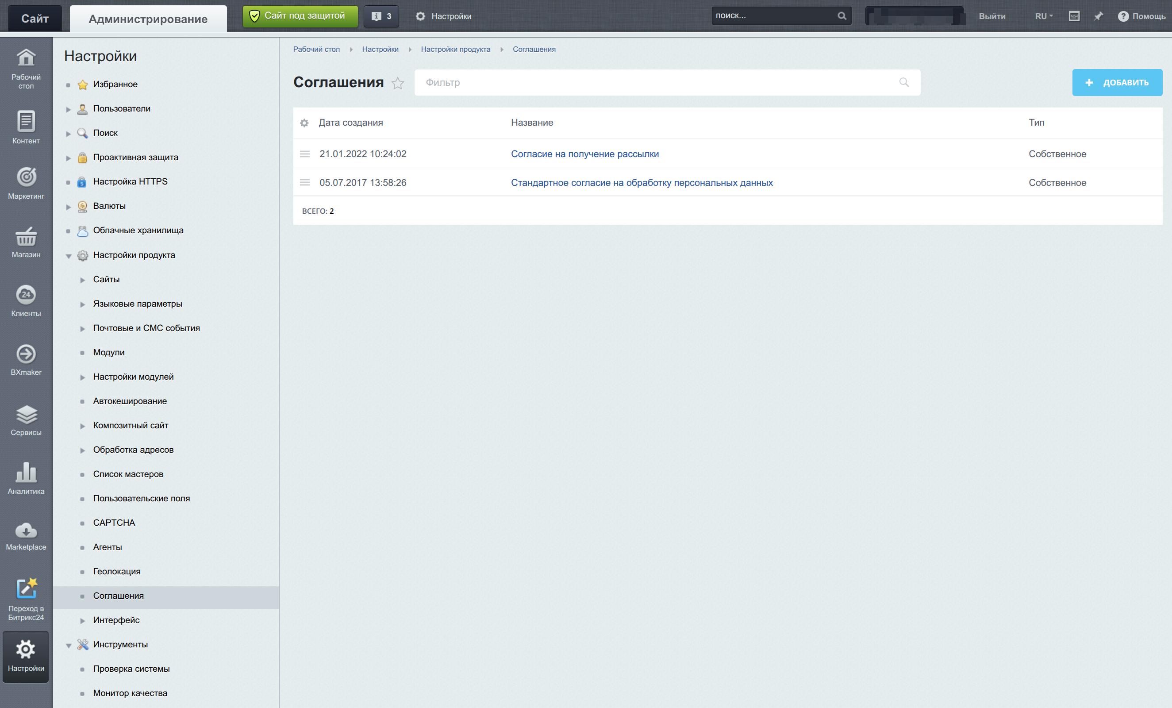The image size is (1172, 708).
Task: Open Согласие на получение рассылки link
Action: (584, 154)
